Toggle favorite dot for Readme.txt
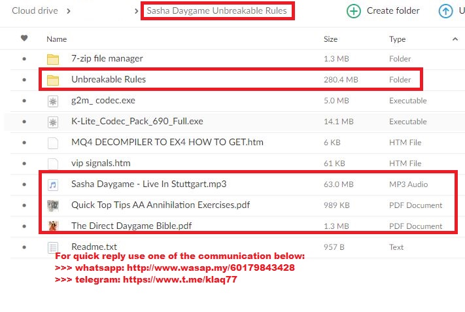465x312 pixels. pyautogui.click(x=24, y=247)
